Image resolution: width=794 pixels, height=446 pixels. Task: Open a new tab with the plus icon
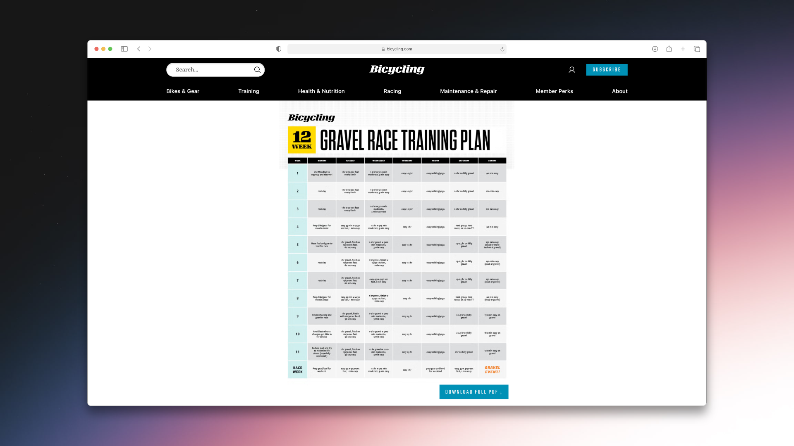point(683,49)
